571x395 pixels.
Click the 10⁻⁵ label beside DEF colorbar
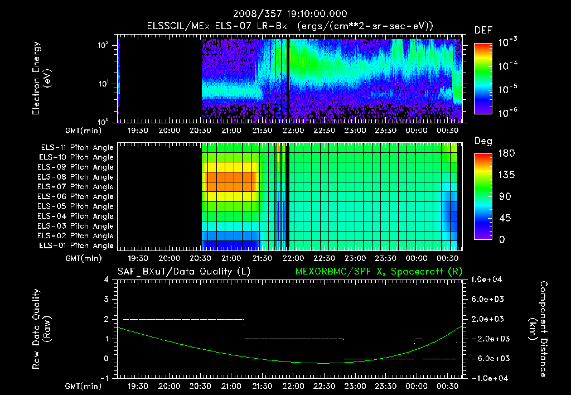tap(507, 89)
